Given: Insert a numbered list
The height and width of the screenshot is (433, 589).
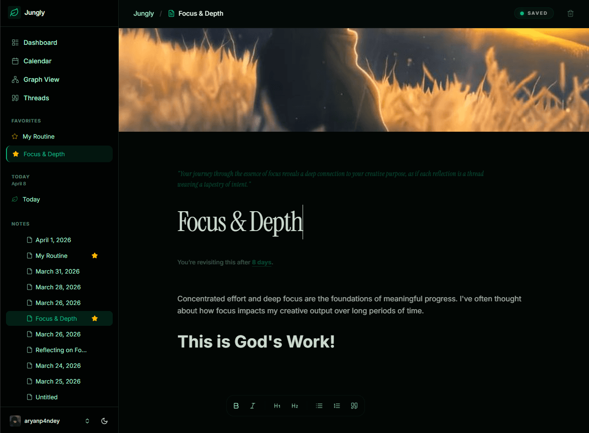Looking at the screenshot, I should click(337, 406).
